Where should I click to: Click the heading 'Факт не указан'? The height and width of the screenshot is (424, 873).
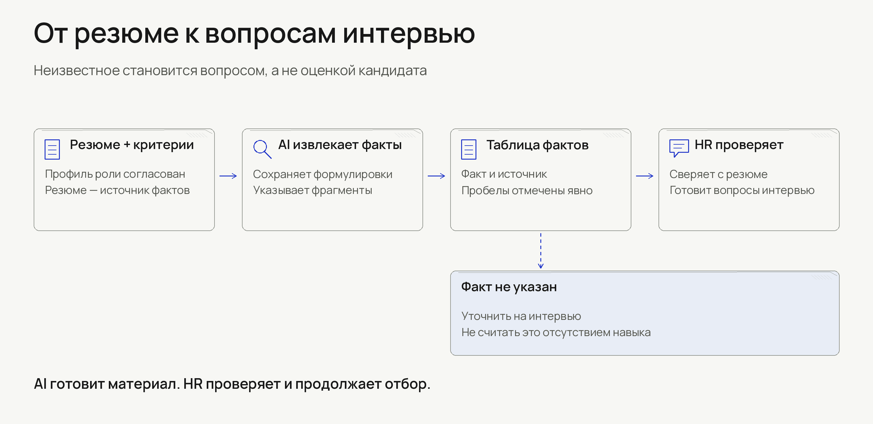coord(509,287)
